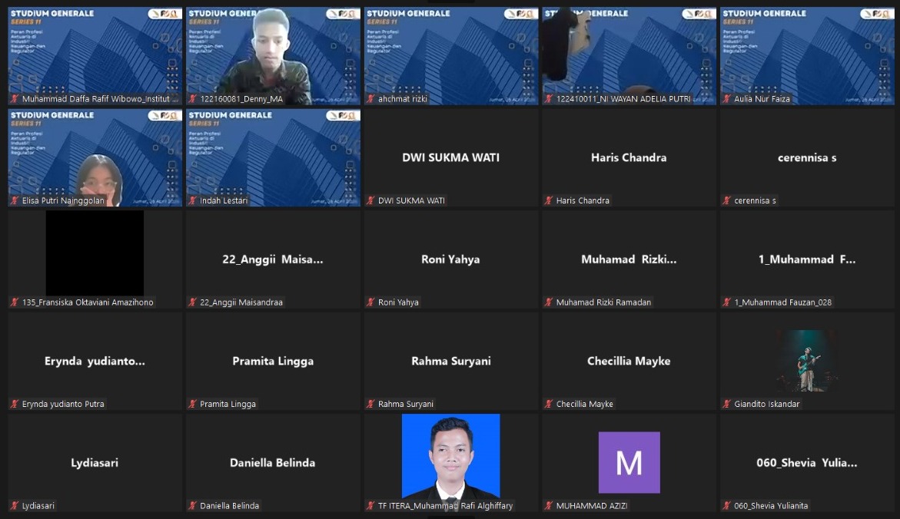Click muted mic icon beside Aulia Nur Faiza
The height and width of the screenshot is (519, 900).
pos(726,99)
